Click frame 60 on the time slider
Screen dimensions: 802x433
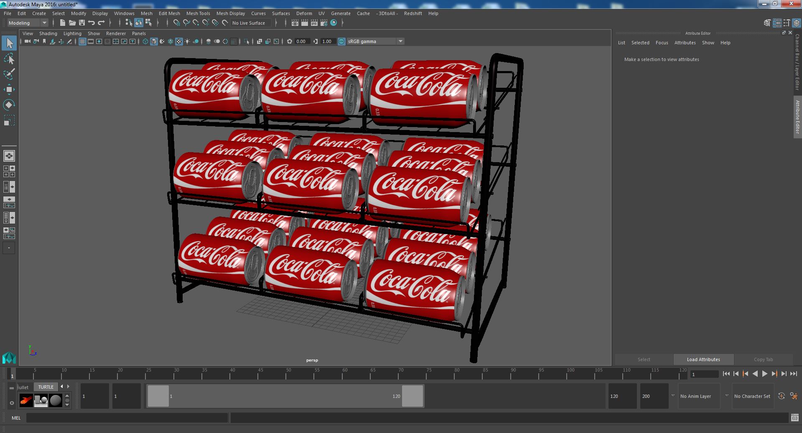[x=345, y=374]
